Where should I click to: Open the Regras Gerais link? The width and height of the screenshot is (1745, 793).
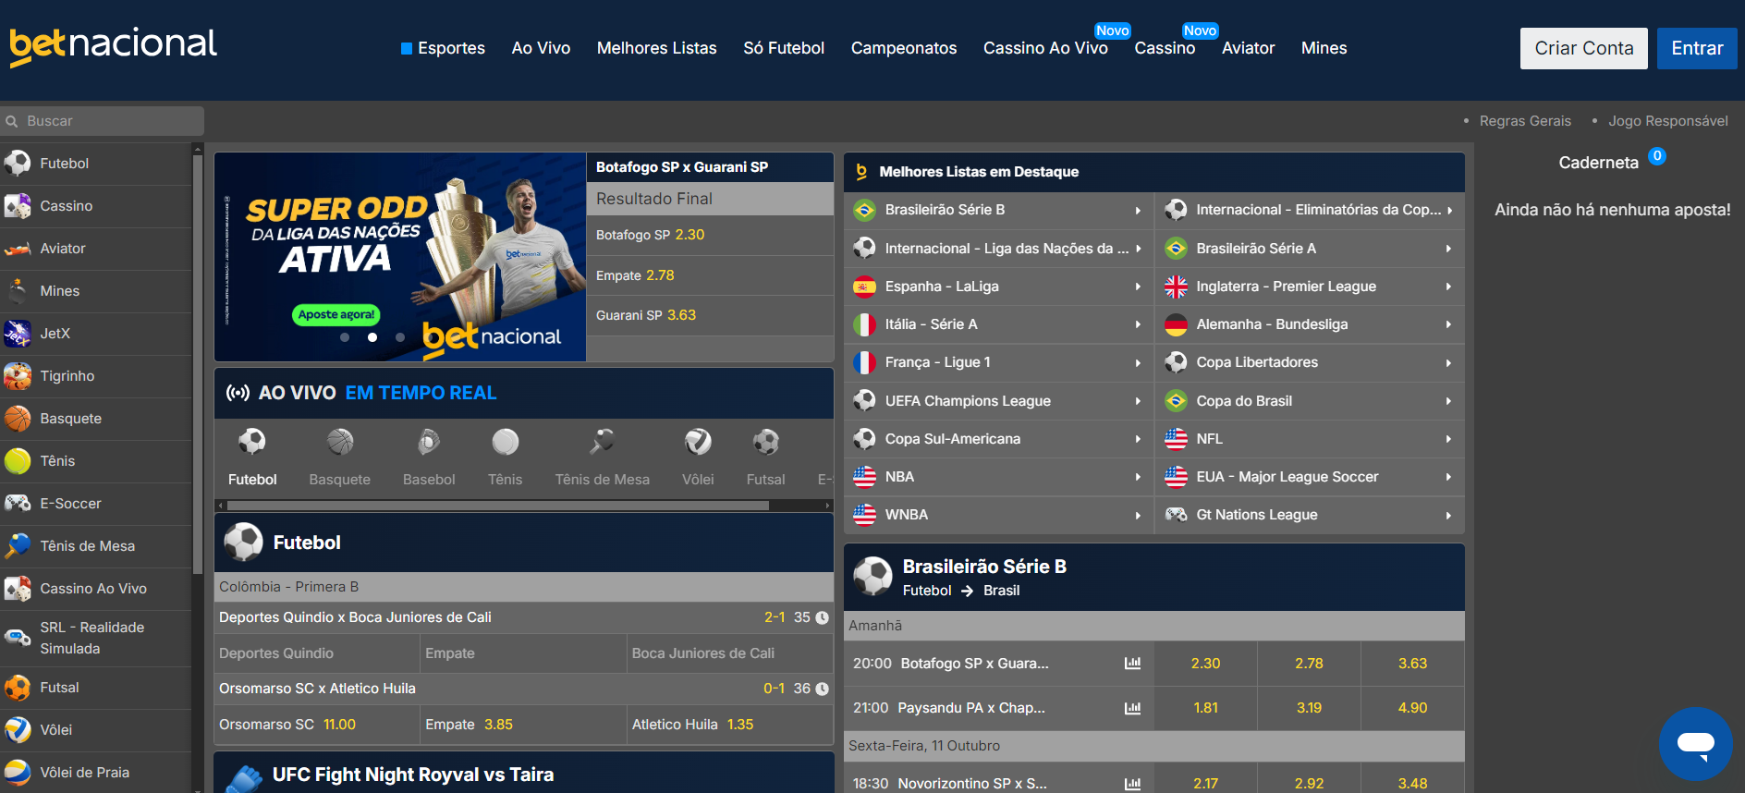1525,121
